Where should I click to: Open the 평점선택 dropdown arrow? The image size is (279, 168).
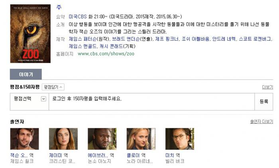point(43,99)
